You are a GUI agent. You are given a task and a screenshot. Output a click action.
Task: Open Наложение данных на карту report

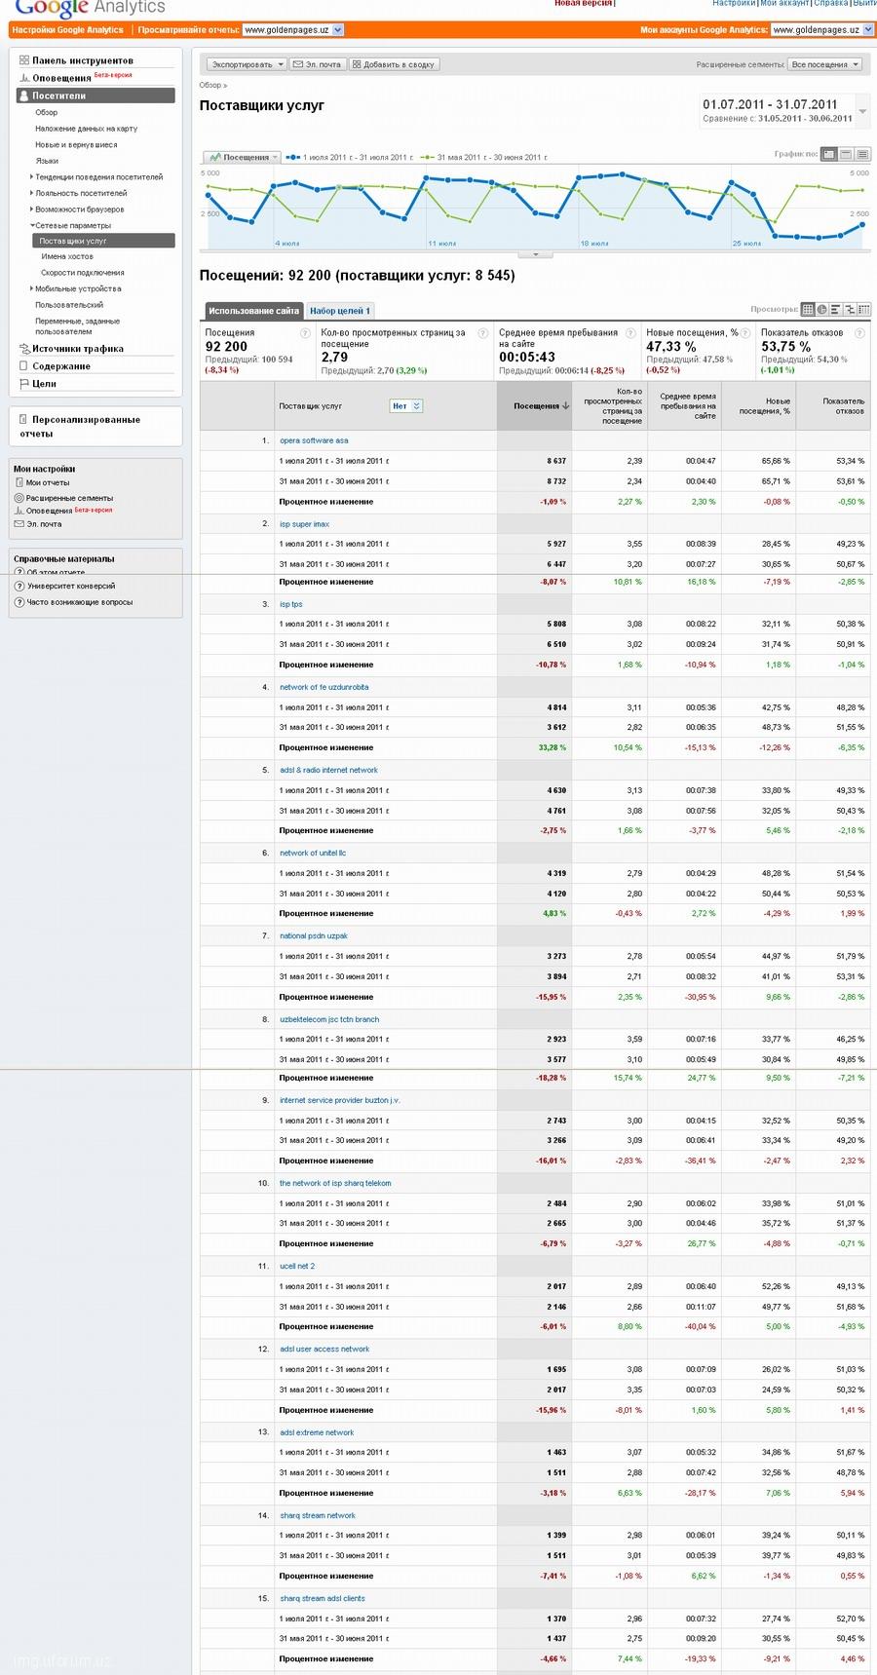coord(87,129)
